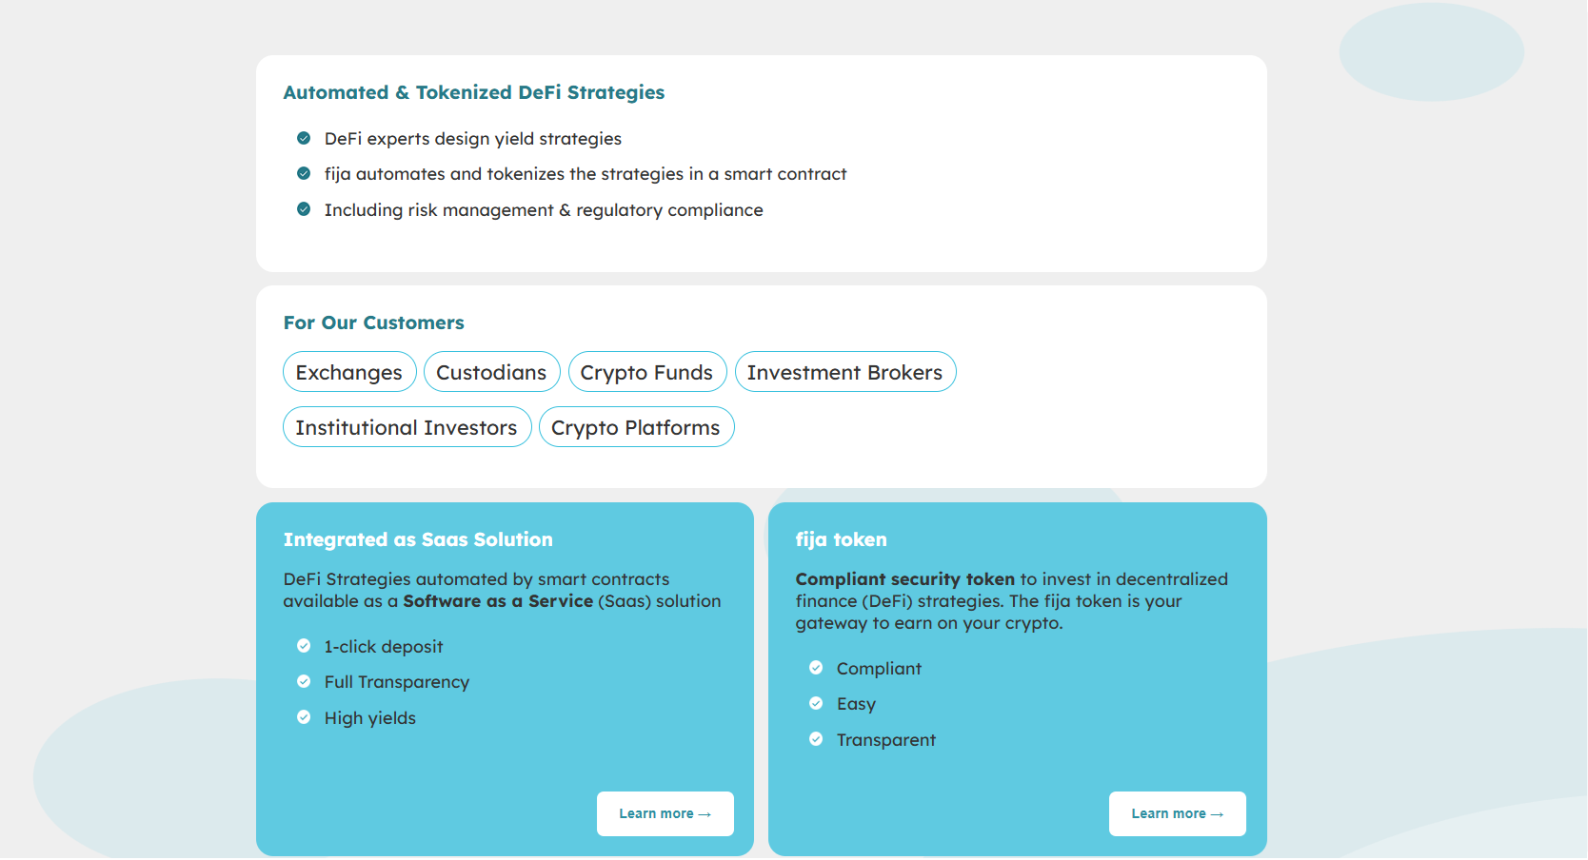Choose the Crypto Funds pill
Viewport: 1588px width, 860px height.
[x=647, y=372]
